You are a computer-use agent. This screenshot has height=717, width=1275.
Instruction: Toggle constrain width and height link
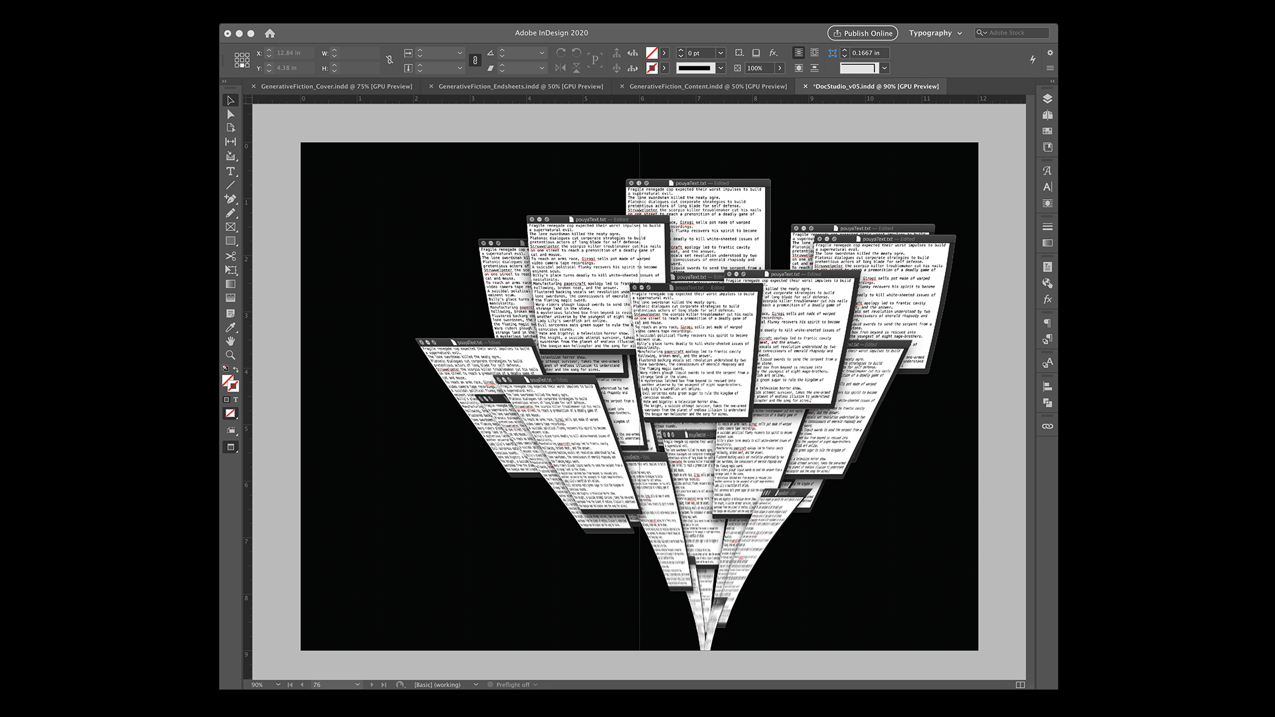pyautogui.click(x=390, y=60)
